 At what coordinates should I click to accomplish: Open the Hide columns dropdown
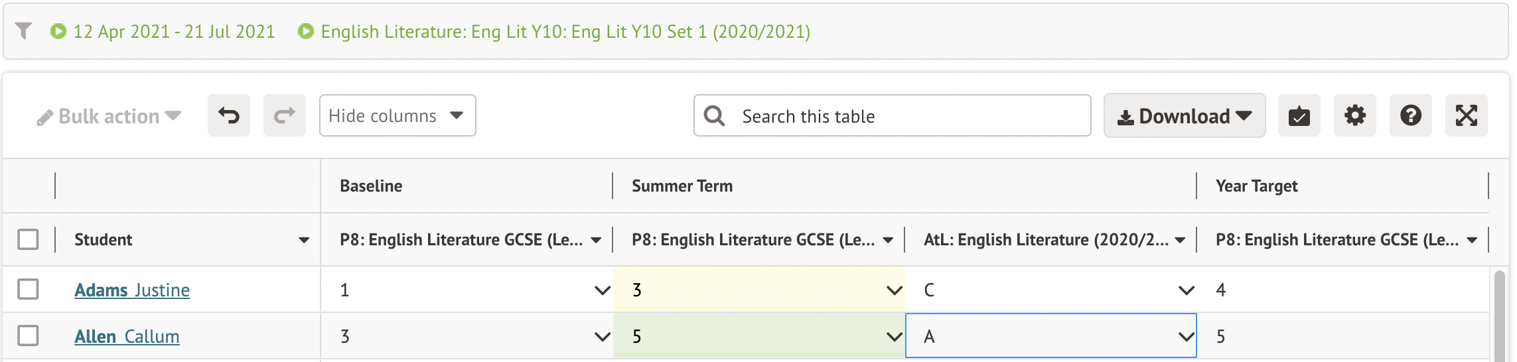click(397, 116)
